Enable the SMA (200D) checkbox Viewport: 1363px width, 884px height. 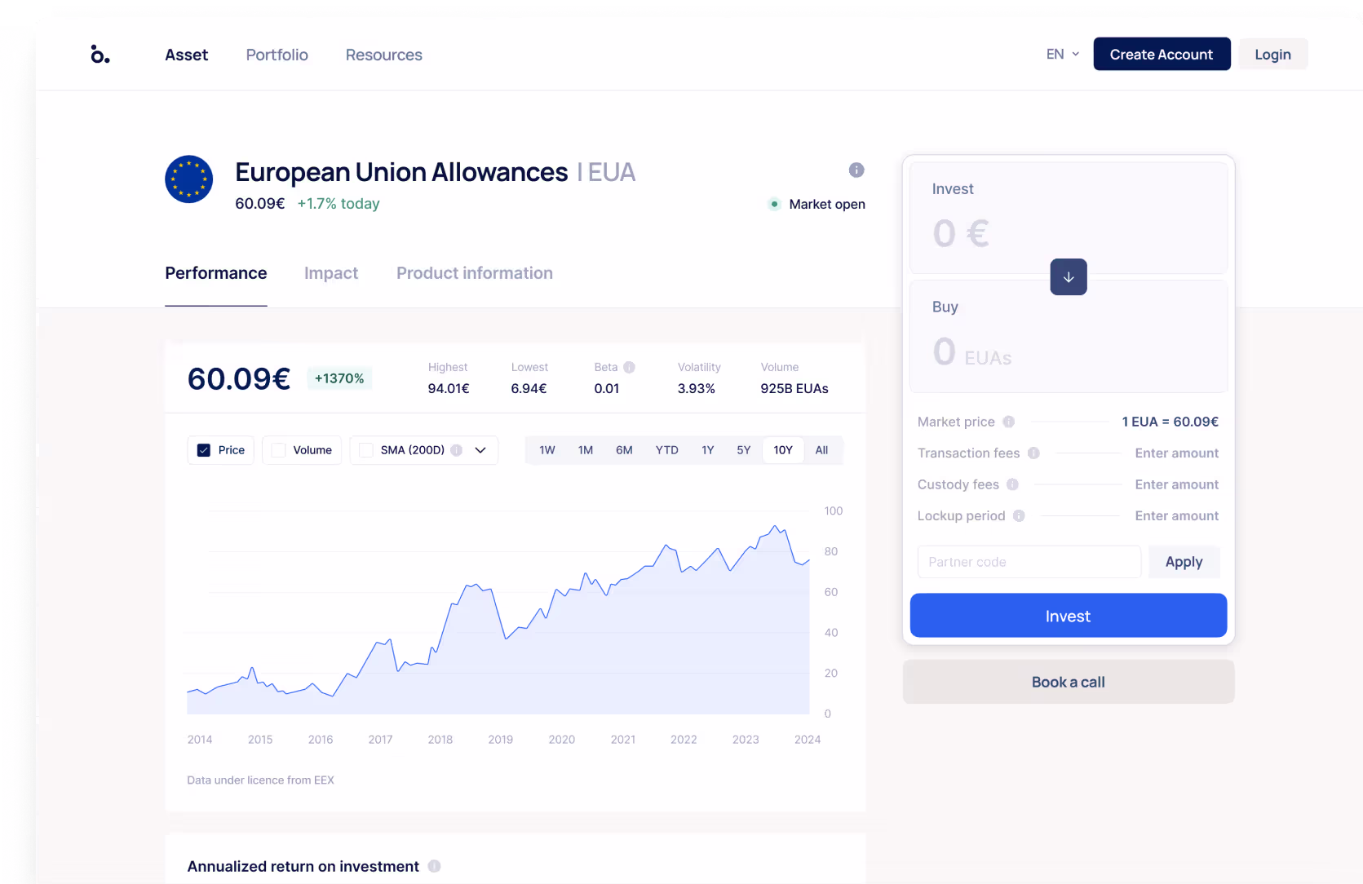(x=366, y=450)
